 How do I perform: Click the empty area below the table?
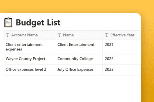tap(70, 89)
